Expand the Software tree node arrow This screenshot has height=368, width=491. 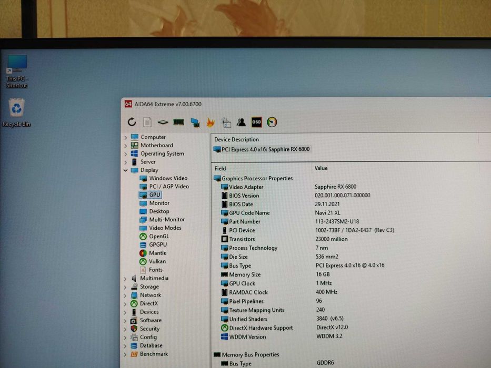click(125, 321)
